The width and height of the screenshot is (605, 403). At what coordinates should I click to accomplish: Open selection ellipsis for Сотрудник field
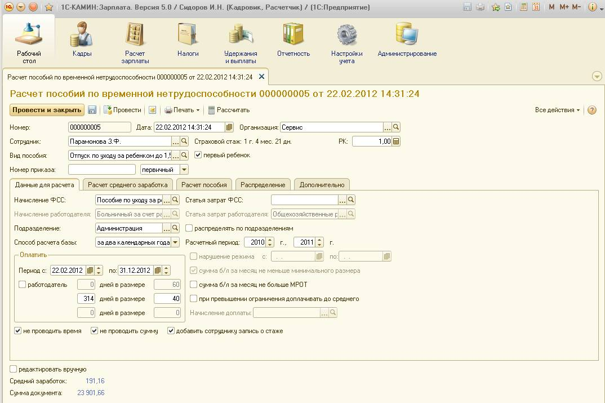tap(176, 141)
